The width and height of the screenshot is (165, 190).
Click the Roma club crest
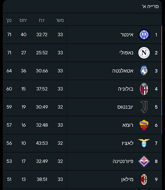click(x=144, y=125)
